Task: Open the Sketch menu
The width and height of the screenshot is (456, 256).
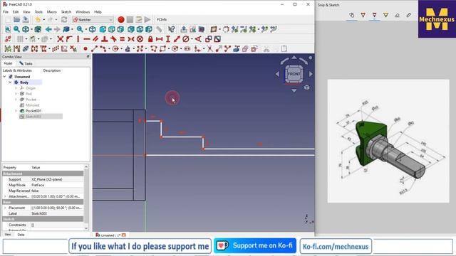Action: tap(66, 12)
